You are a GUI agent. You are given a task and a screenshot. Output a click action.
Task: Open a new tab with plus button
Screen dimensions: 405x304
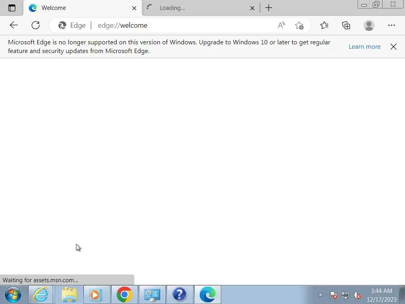269,8
